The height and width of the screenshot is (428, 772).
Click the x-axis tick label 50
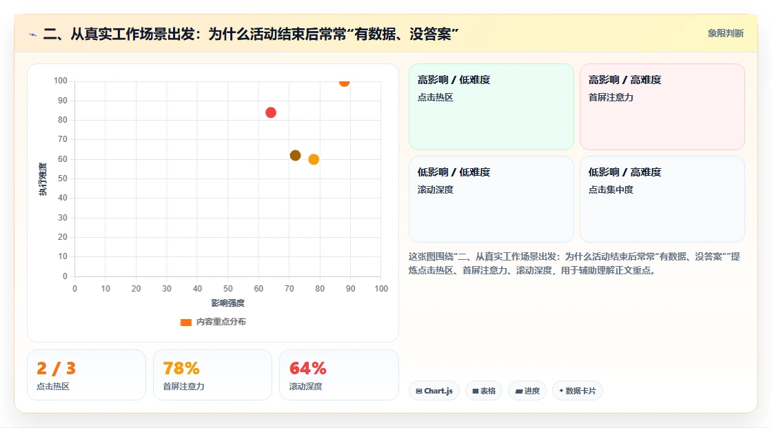click(228, 289)
